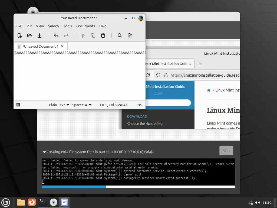Click inside the installer terminal log
The width and height of the screenshot is (277, 208).
pos(138,172)
